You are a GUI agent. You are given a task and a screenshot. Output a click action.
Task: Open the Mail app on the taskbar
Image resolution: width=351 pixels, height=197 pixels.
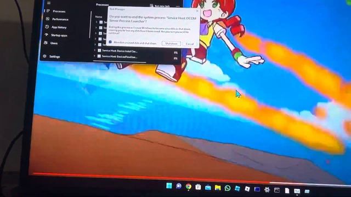click(208, 187)
